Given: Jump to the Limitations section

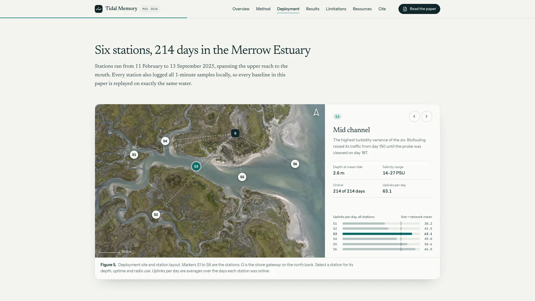Looking at the screenshot, I should 336,9.
